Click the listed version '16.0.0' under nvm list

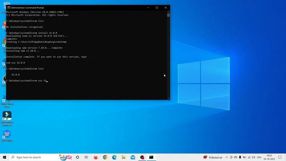pyautogui.click(x=16, y=75)
